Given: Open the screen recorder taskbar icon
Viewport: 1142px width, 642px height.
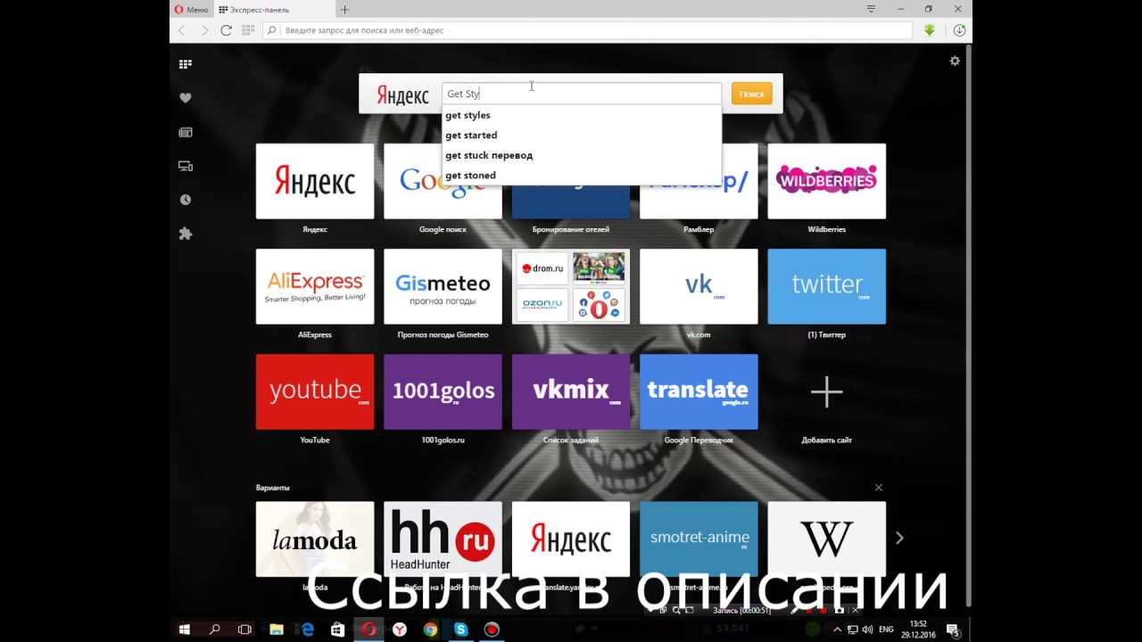Looking at the screenshot, I should (x=492, y=630).
